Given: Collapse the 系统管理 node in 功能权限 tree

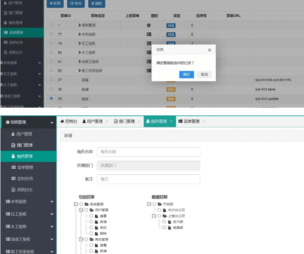Looking at the screenshot, I should point(76,204).
